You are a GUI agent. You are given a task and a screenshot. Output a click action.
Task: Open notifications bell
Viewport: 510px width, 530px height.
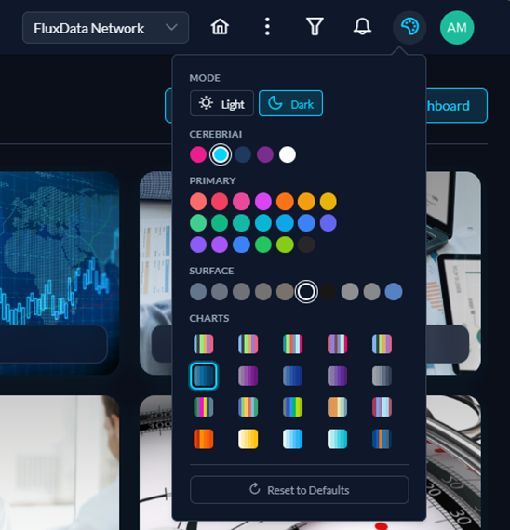[x=362, y=27]
